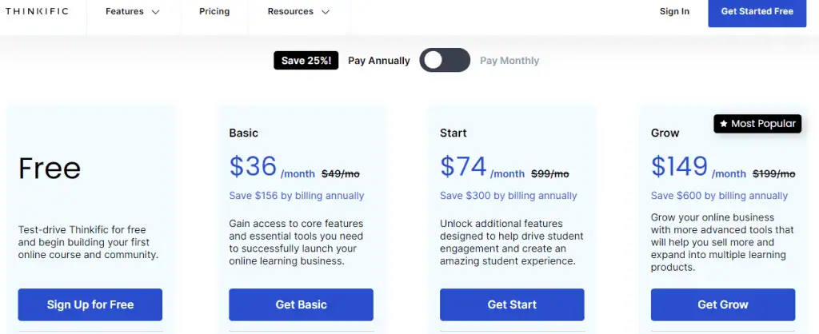The width and height of the screenshot is (819, 334).
Task: Open the Features menu
Action: click(x=132, y=11)
